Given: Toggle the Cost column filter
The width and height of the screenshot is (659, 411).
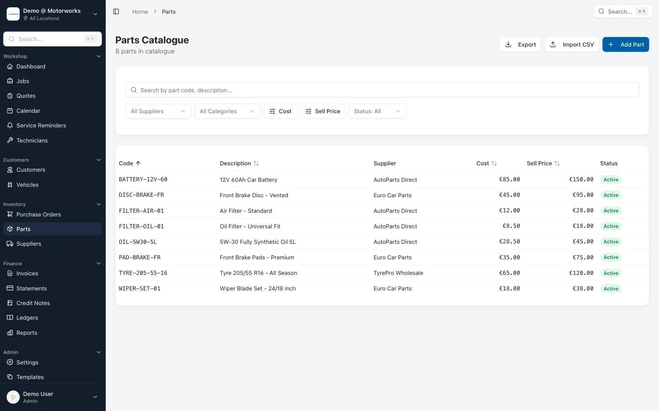Looking at the screenshot, I should click(280, 111).
